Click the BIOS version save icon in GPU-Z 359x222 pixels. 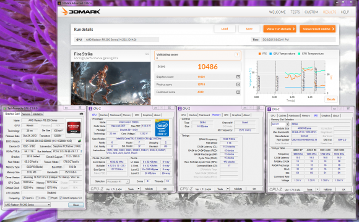[x=79, y=141]
